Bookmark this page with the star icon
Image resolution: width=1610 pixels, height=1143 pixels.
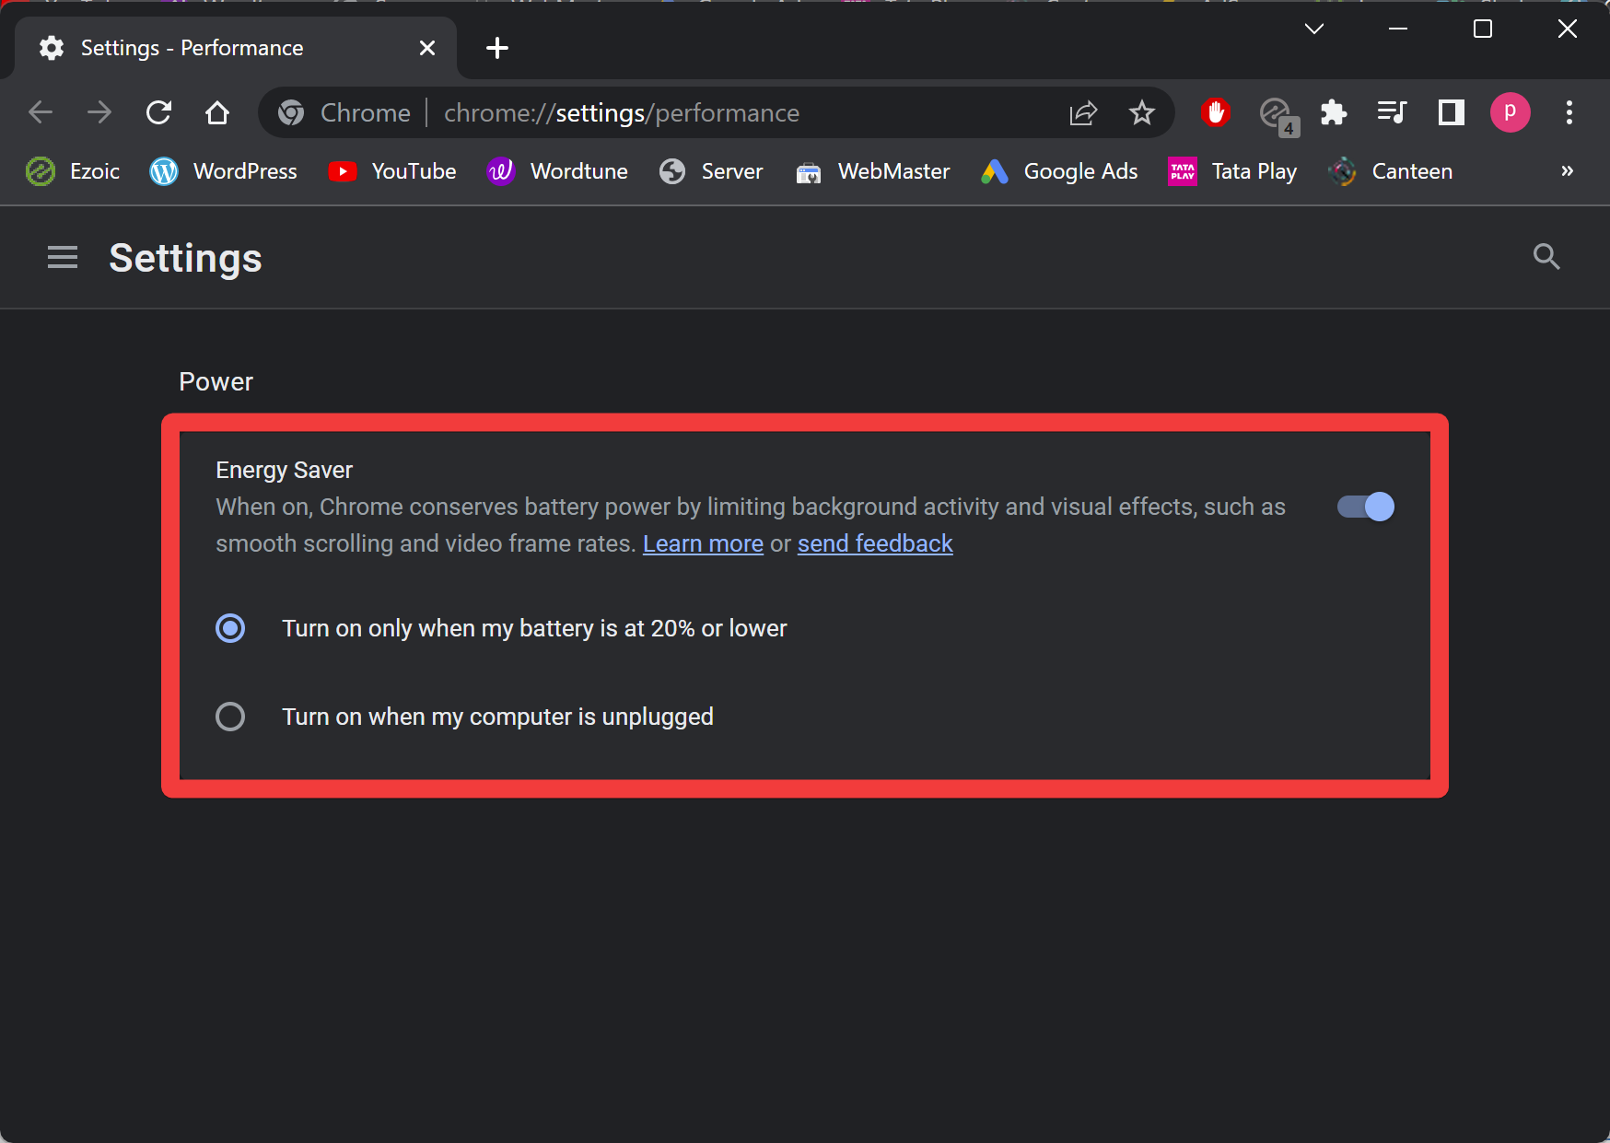point(1142,112)
